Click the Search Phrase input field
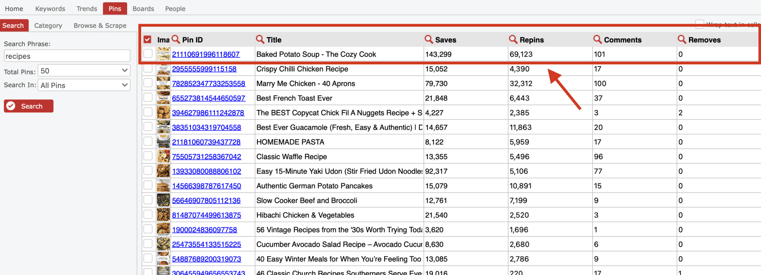 coord(67,56)
